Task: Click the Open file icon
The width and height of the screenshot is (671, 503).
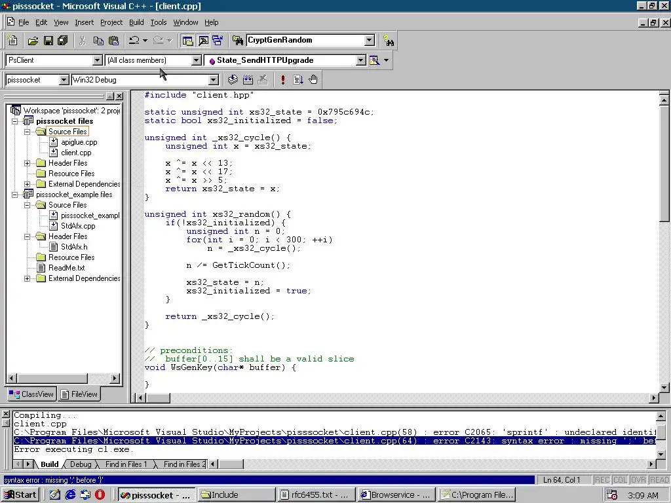Action: click(x=33, y=41)
